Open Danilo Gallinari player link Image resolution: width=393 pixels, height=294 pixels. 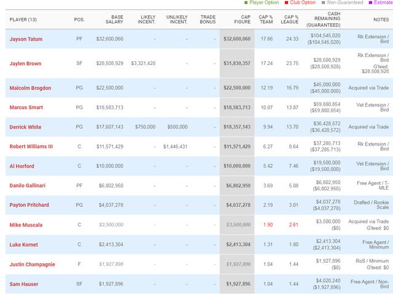point(27,185)
